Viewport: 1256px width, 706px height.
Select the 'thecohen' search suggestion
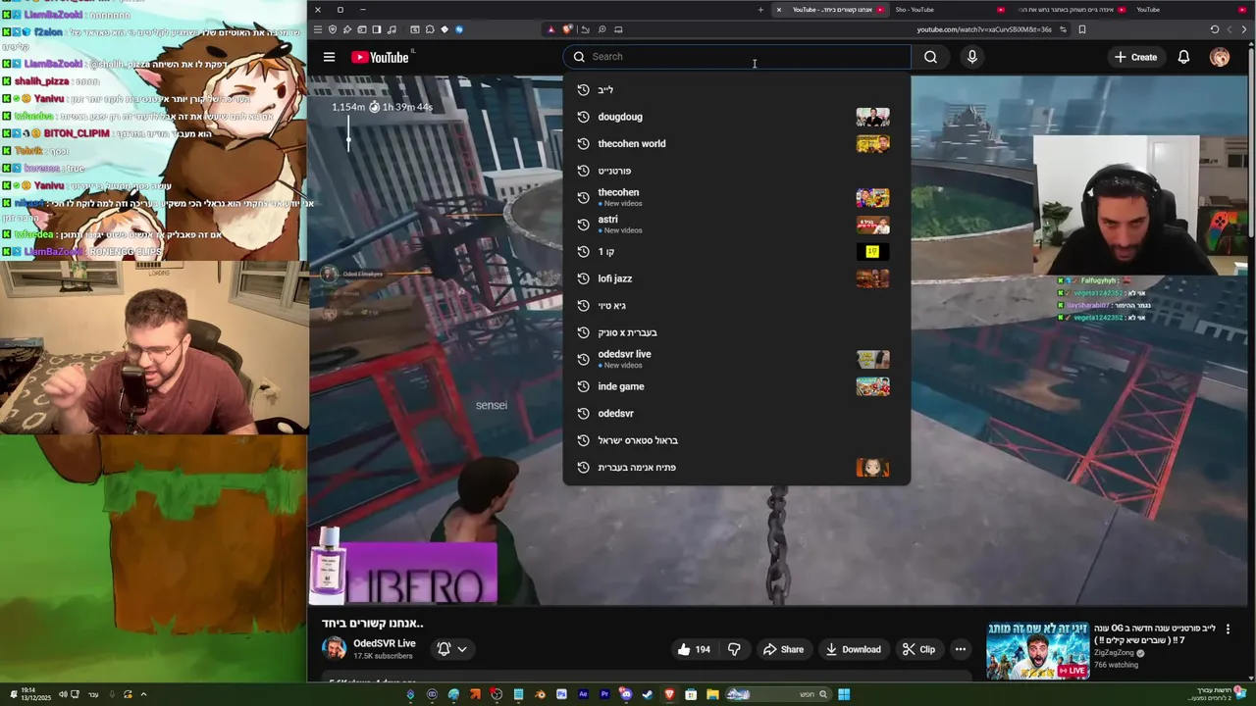[737, 197]
